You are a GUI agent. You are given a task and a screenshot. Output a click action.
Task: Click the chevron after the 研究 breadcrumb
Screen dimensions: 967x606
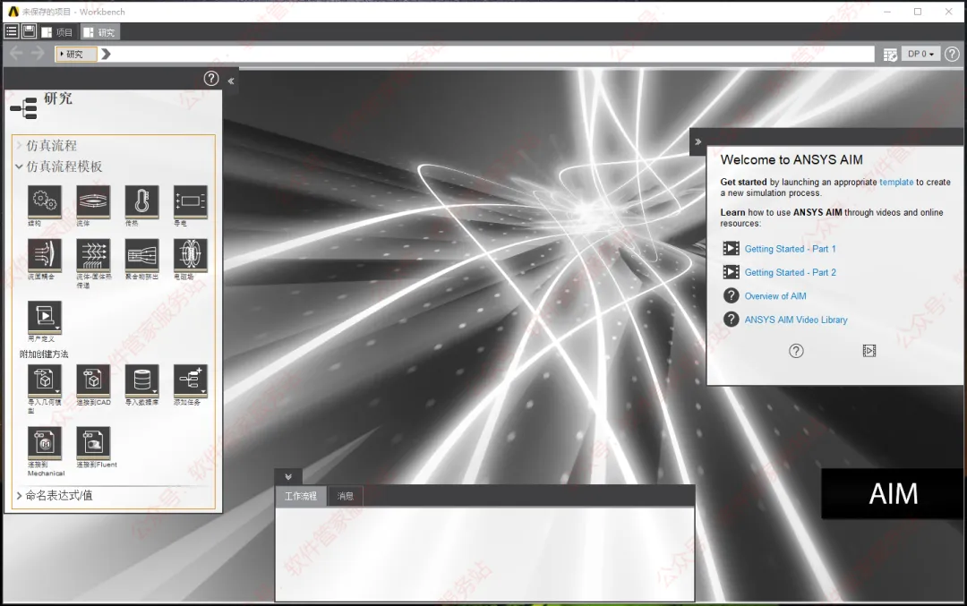(106, 55)
